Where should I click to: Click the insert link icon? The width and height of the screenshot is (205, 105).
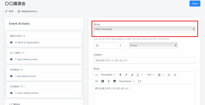[97, 81]
